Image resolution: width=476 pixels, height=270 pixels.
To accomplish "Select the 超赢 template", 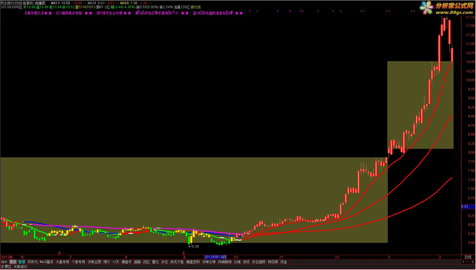I will 137,262.
